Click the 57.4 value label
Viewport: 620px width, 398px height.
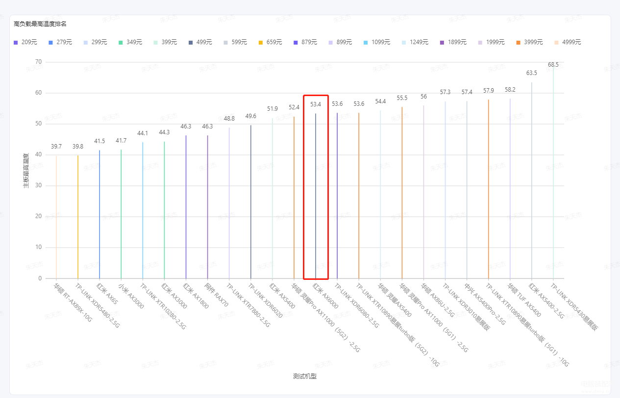pyautogui.click(x=467, y=92)
